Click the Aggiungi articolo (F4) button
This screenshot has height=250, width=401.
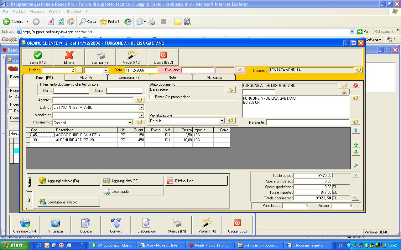coord(69,181)
